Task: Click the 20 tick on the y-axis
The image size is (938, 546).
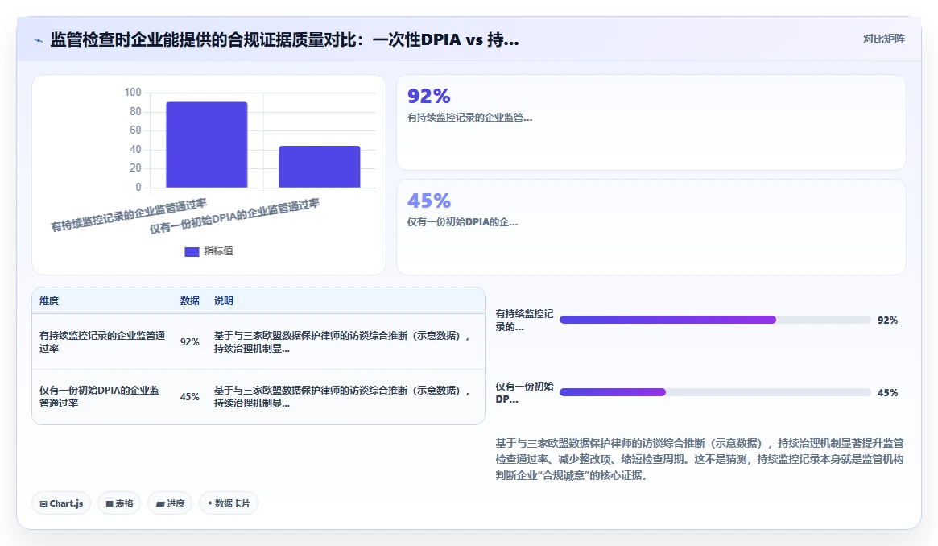Action: click(x=136, y=168)
